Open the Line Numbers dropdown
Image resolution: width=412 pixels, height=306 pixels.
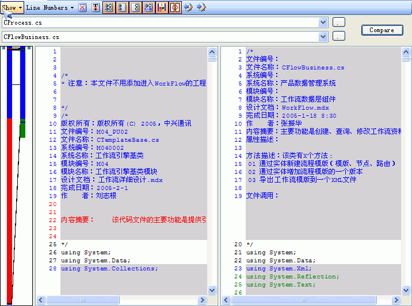click(50, 7)
